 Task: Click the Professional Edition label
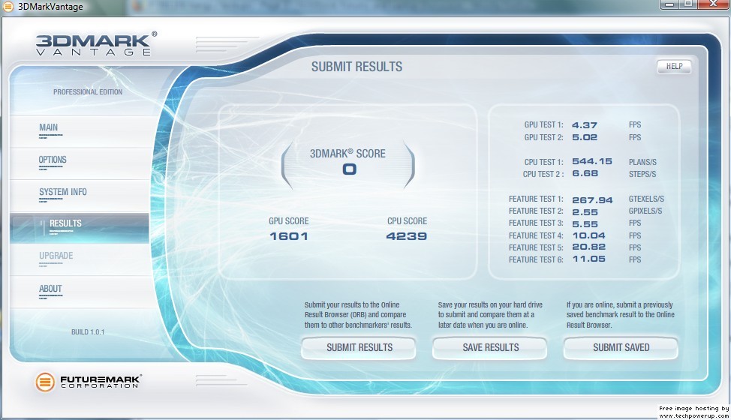pyautogui.click(x=88, y=92)
